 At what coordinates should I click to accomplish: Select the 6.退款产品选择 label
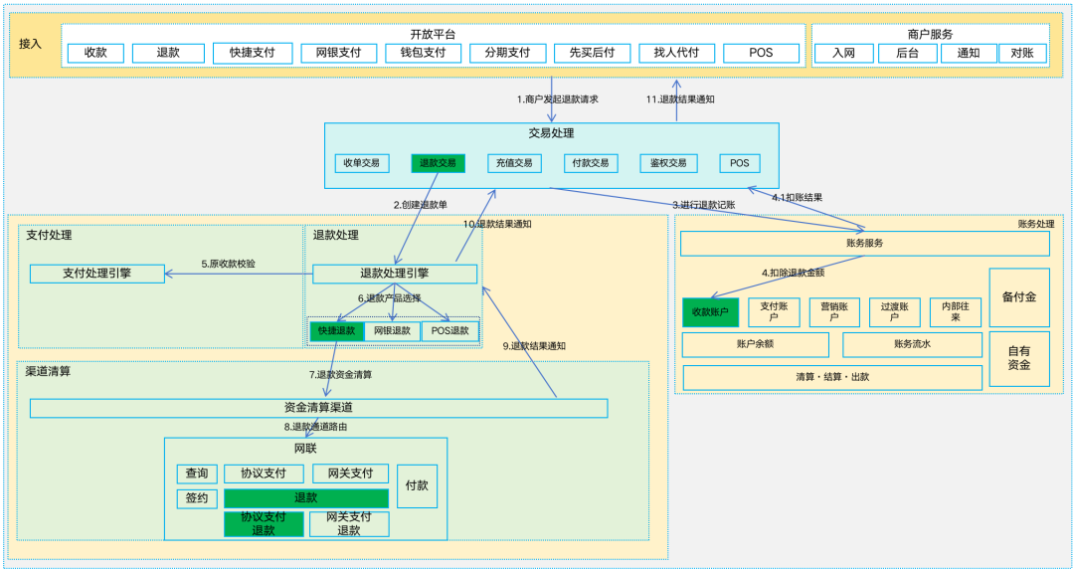389,298
